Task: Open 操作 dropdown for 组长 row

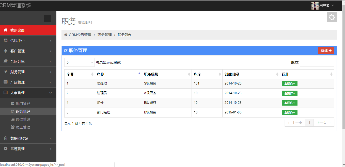Action: click(x=290, y=103)
